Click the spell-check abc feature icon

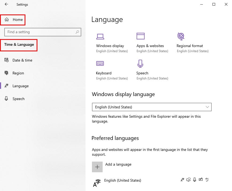(x=207, y=179)
